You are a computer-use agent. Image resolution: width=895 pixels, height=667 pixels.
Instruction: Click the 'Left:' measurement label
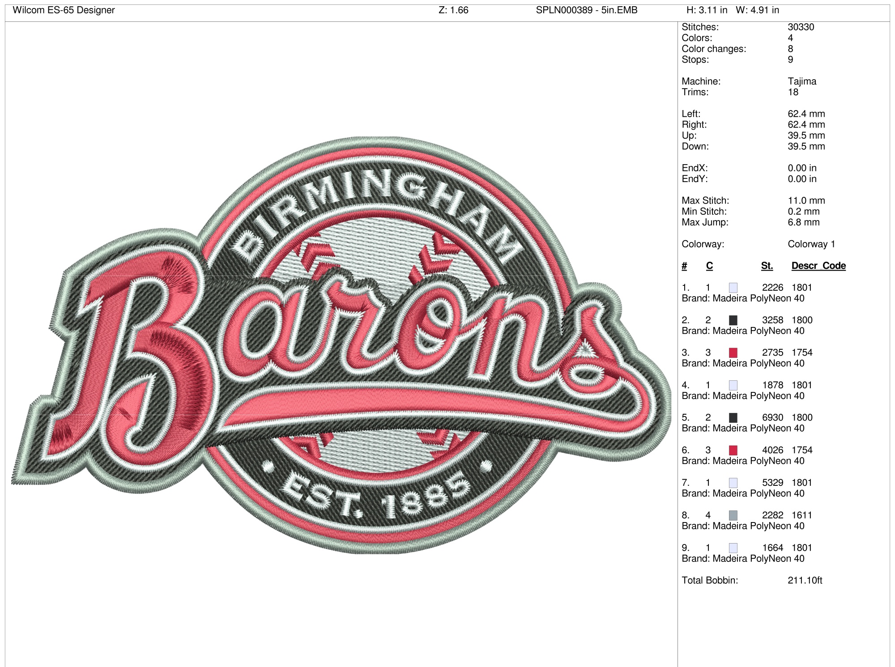pyautogui.click(x=691, y=114)
